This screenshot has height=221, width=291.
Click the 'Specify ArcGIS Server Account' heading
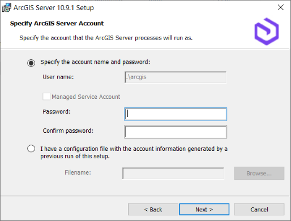click(x=57, y=24)
